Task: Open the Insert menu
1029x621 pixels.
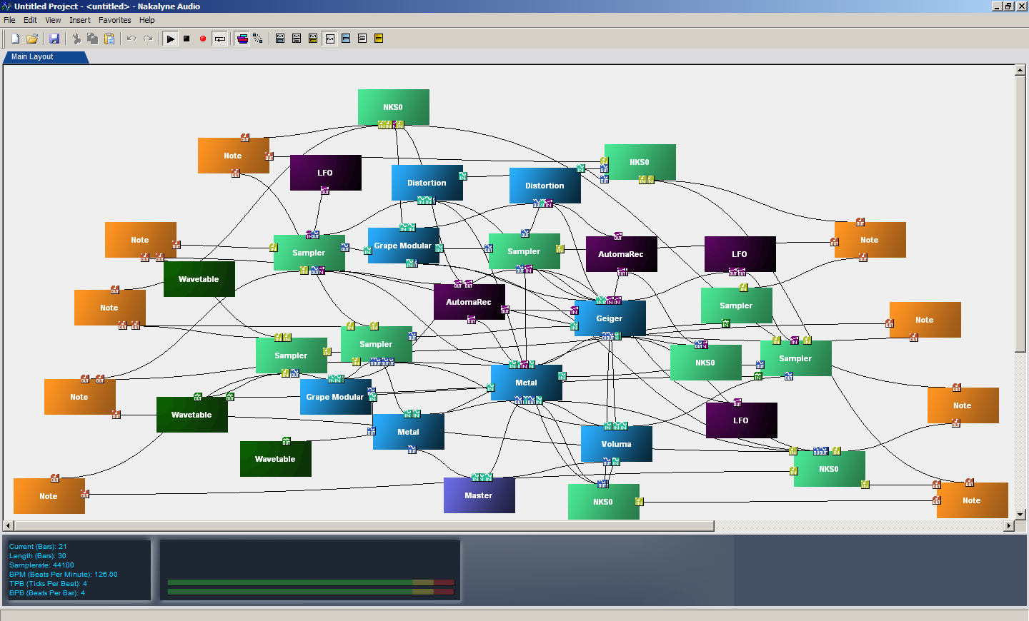Action: [x=80, y=20]
